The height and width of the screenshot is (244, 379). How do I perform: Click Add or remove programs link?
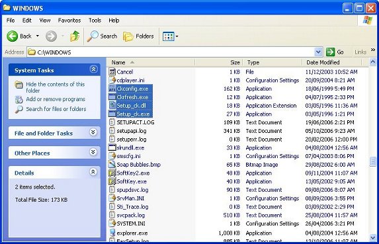tap(56, 99)
